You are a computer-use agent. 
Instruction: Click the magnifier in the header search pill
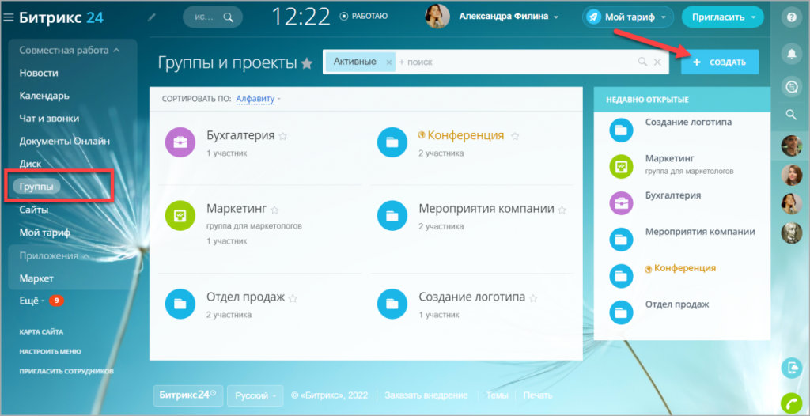[228, 17]
